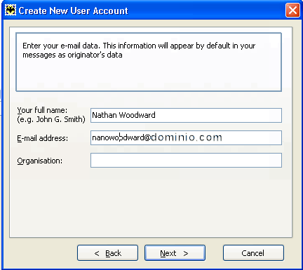This screenshot has height=270, width=303.
Task: Cancel the new user account wizard
Action: pos(253,252)
